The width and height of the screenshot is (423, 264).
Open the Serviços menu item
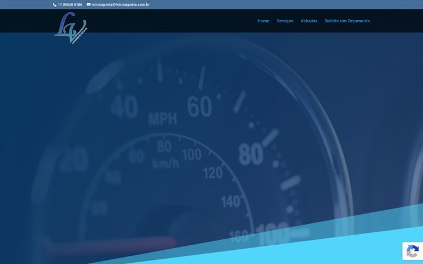pos(285,21)
